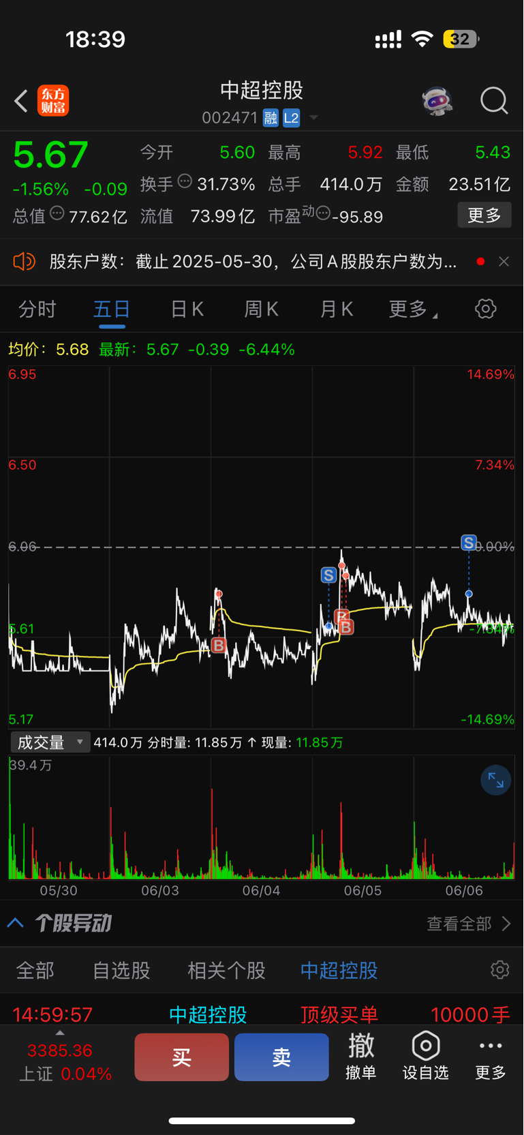Switch to 日K chart tab
Image resolution: width=524 pixels, height=1135 pixels.
click(187, 309)
